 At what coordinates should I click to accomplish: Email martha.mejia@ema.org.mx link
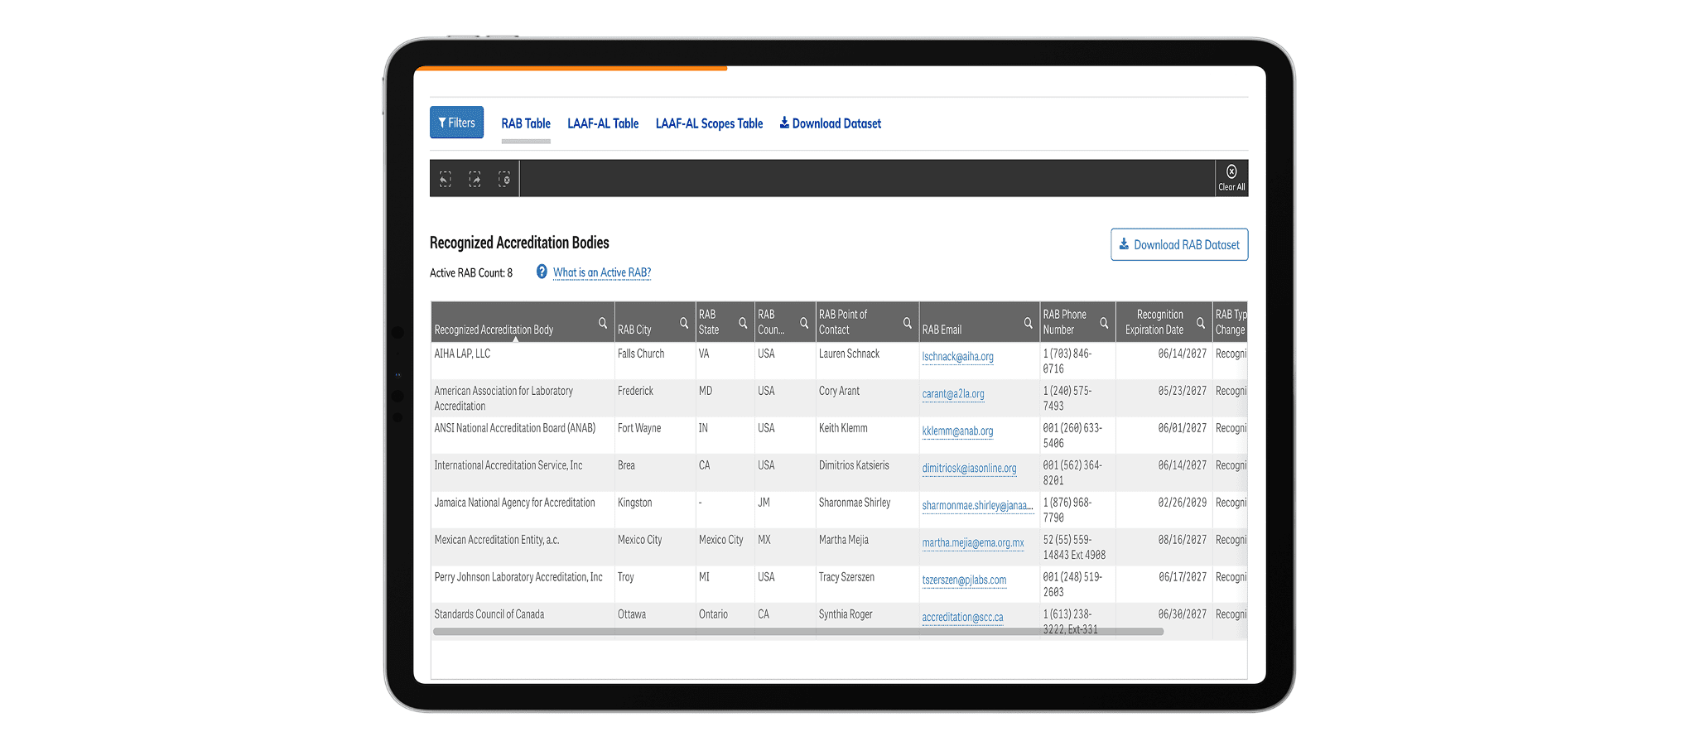973,543
